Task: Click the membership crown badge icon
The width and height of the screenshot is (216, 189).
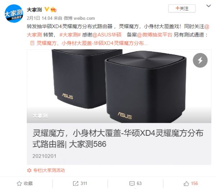Action: click(53, 9)
